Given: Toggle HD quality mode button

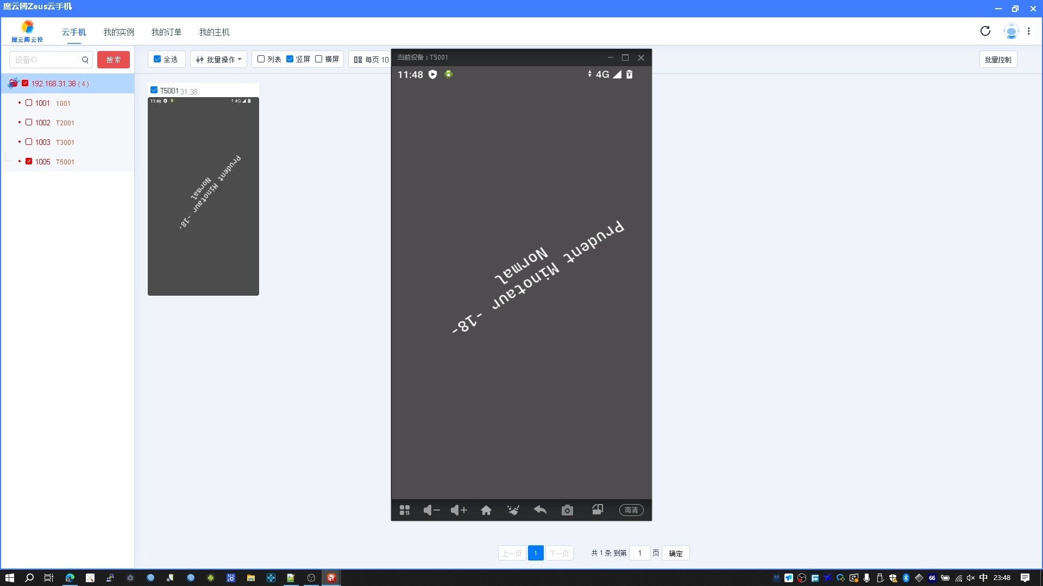Looking at the screenshot, I should click(x=630, y=510).
